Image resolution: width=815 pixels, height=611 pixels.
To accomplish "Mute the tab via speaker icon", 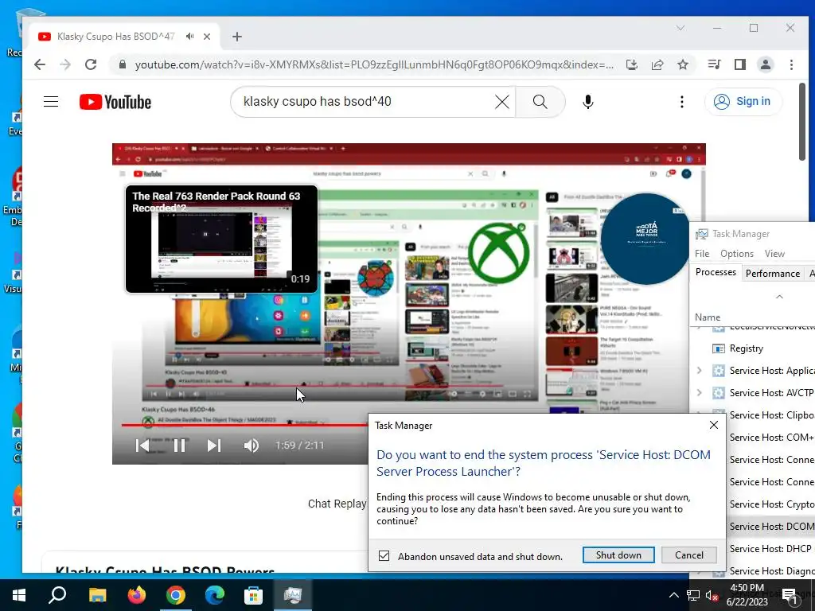I will click(x=189, y=37).
